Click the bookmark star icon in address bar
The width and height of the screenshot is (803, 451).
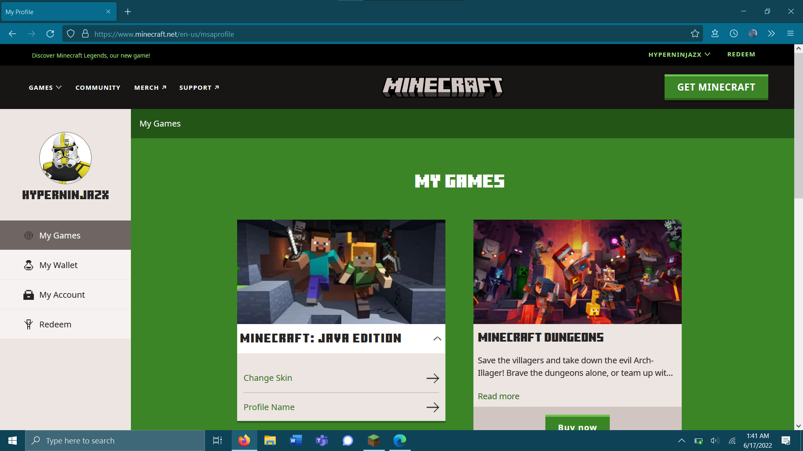tap(695, 34)
